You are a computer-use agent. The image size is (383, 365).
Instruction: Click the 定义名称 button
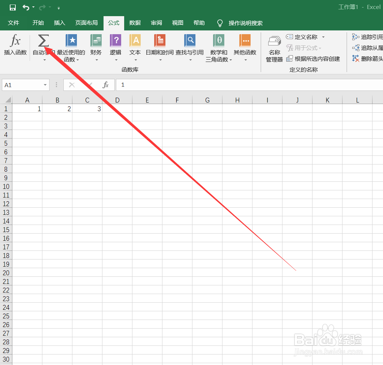coord(302,37)
